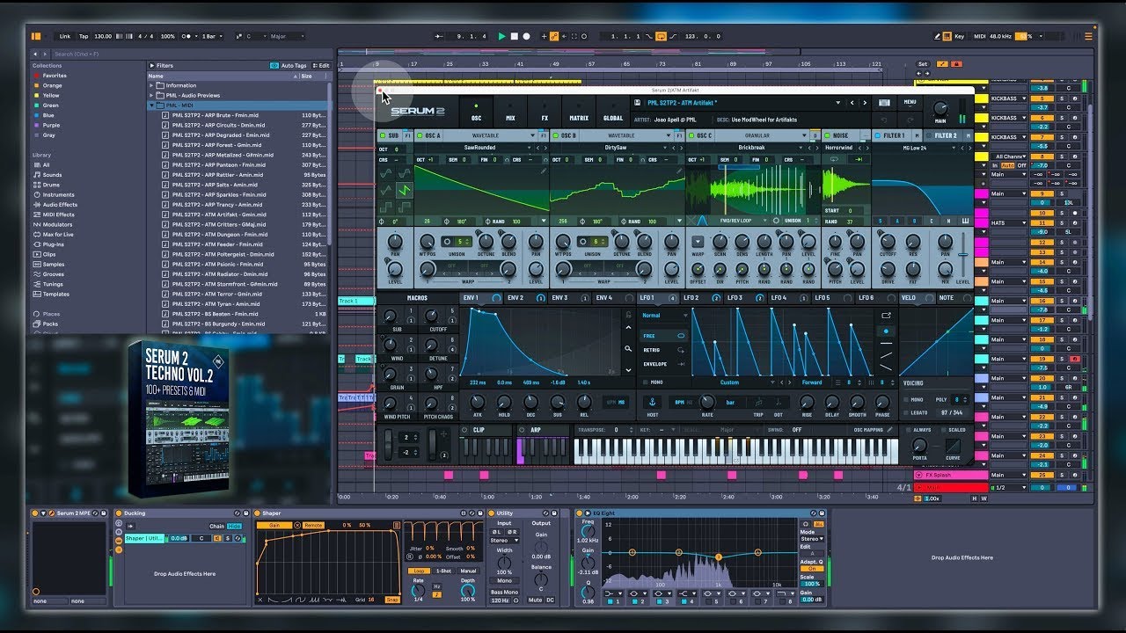Open Serum preset browser keyboard icon
The width and height of the screenshot is (1126, 633).
[x=884, y=102]
